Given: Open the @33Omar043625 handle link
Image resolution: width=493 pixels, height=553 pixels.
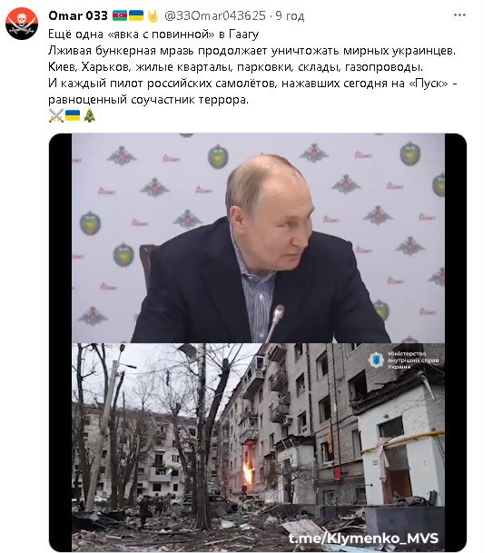Looking at the screenshot, I should click(215, 15).
